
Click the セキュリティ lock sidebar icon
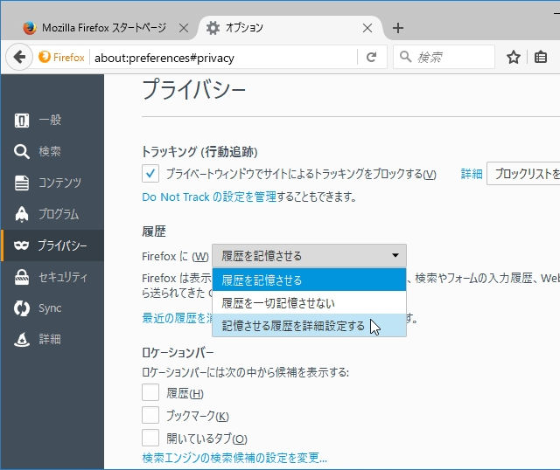point(22,277)
